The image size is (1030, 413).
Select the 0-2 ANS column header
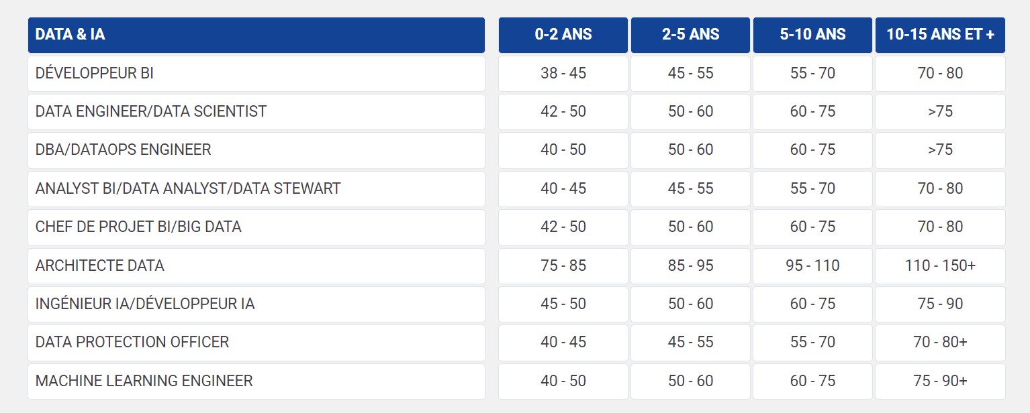click(x=563, y=35)
